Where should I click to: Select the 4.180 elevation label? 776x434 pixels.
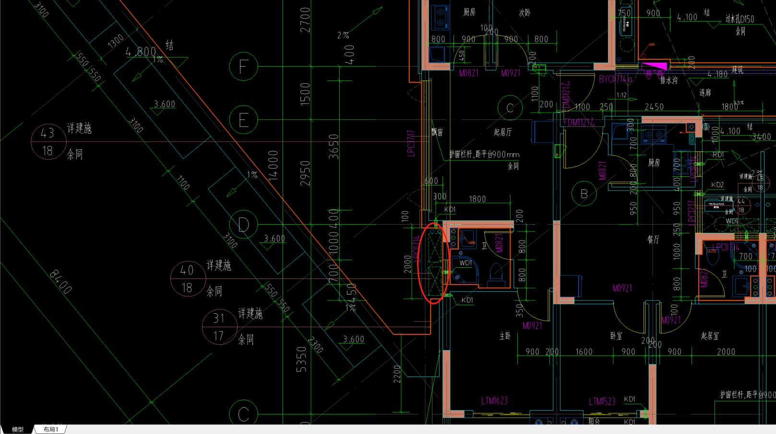pyautogui.click(x=717, y=74)
